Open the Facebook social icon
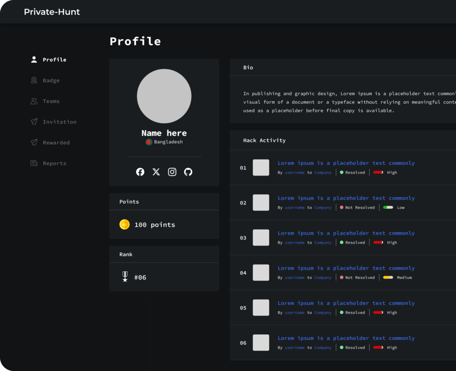 [140, 172]
